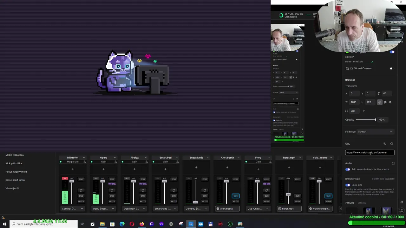Toggle 'Add an audio track for the source'
Image resolution: width=406 pixels, height=228 pixels.
[348, 169]
